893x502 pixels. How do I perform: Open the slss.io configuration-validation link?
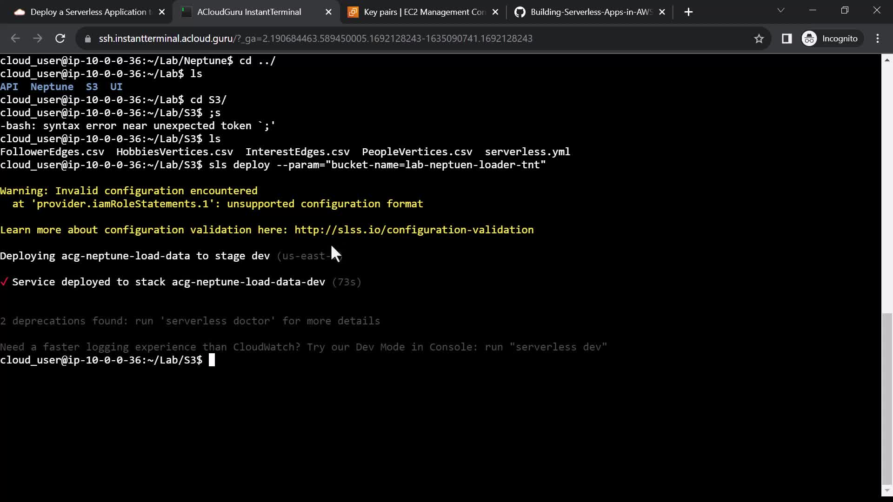(x=414, y=230)
